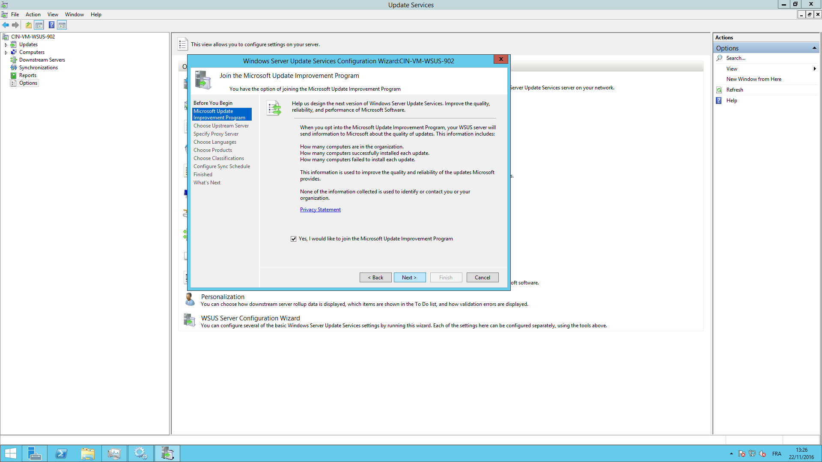Click the Up one level toolbar icon

28,25
